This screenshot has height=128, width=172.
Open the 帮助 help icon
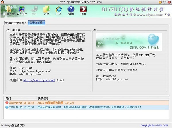tap(71, 11)
